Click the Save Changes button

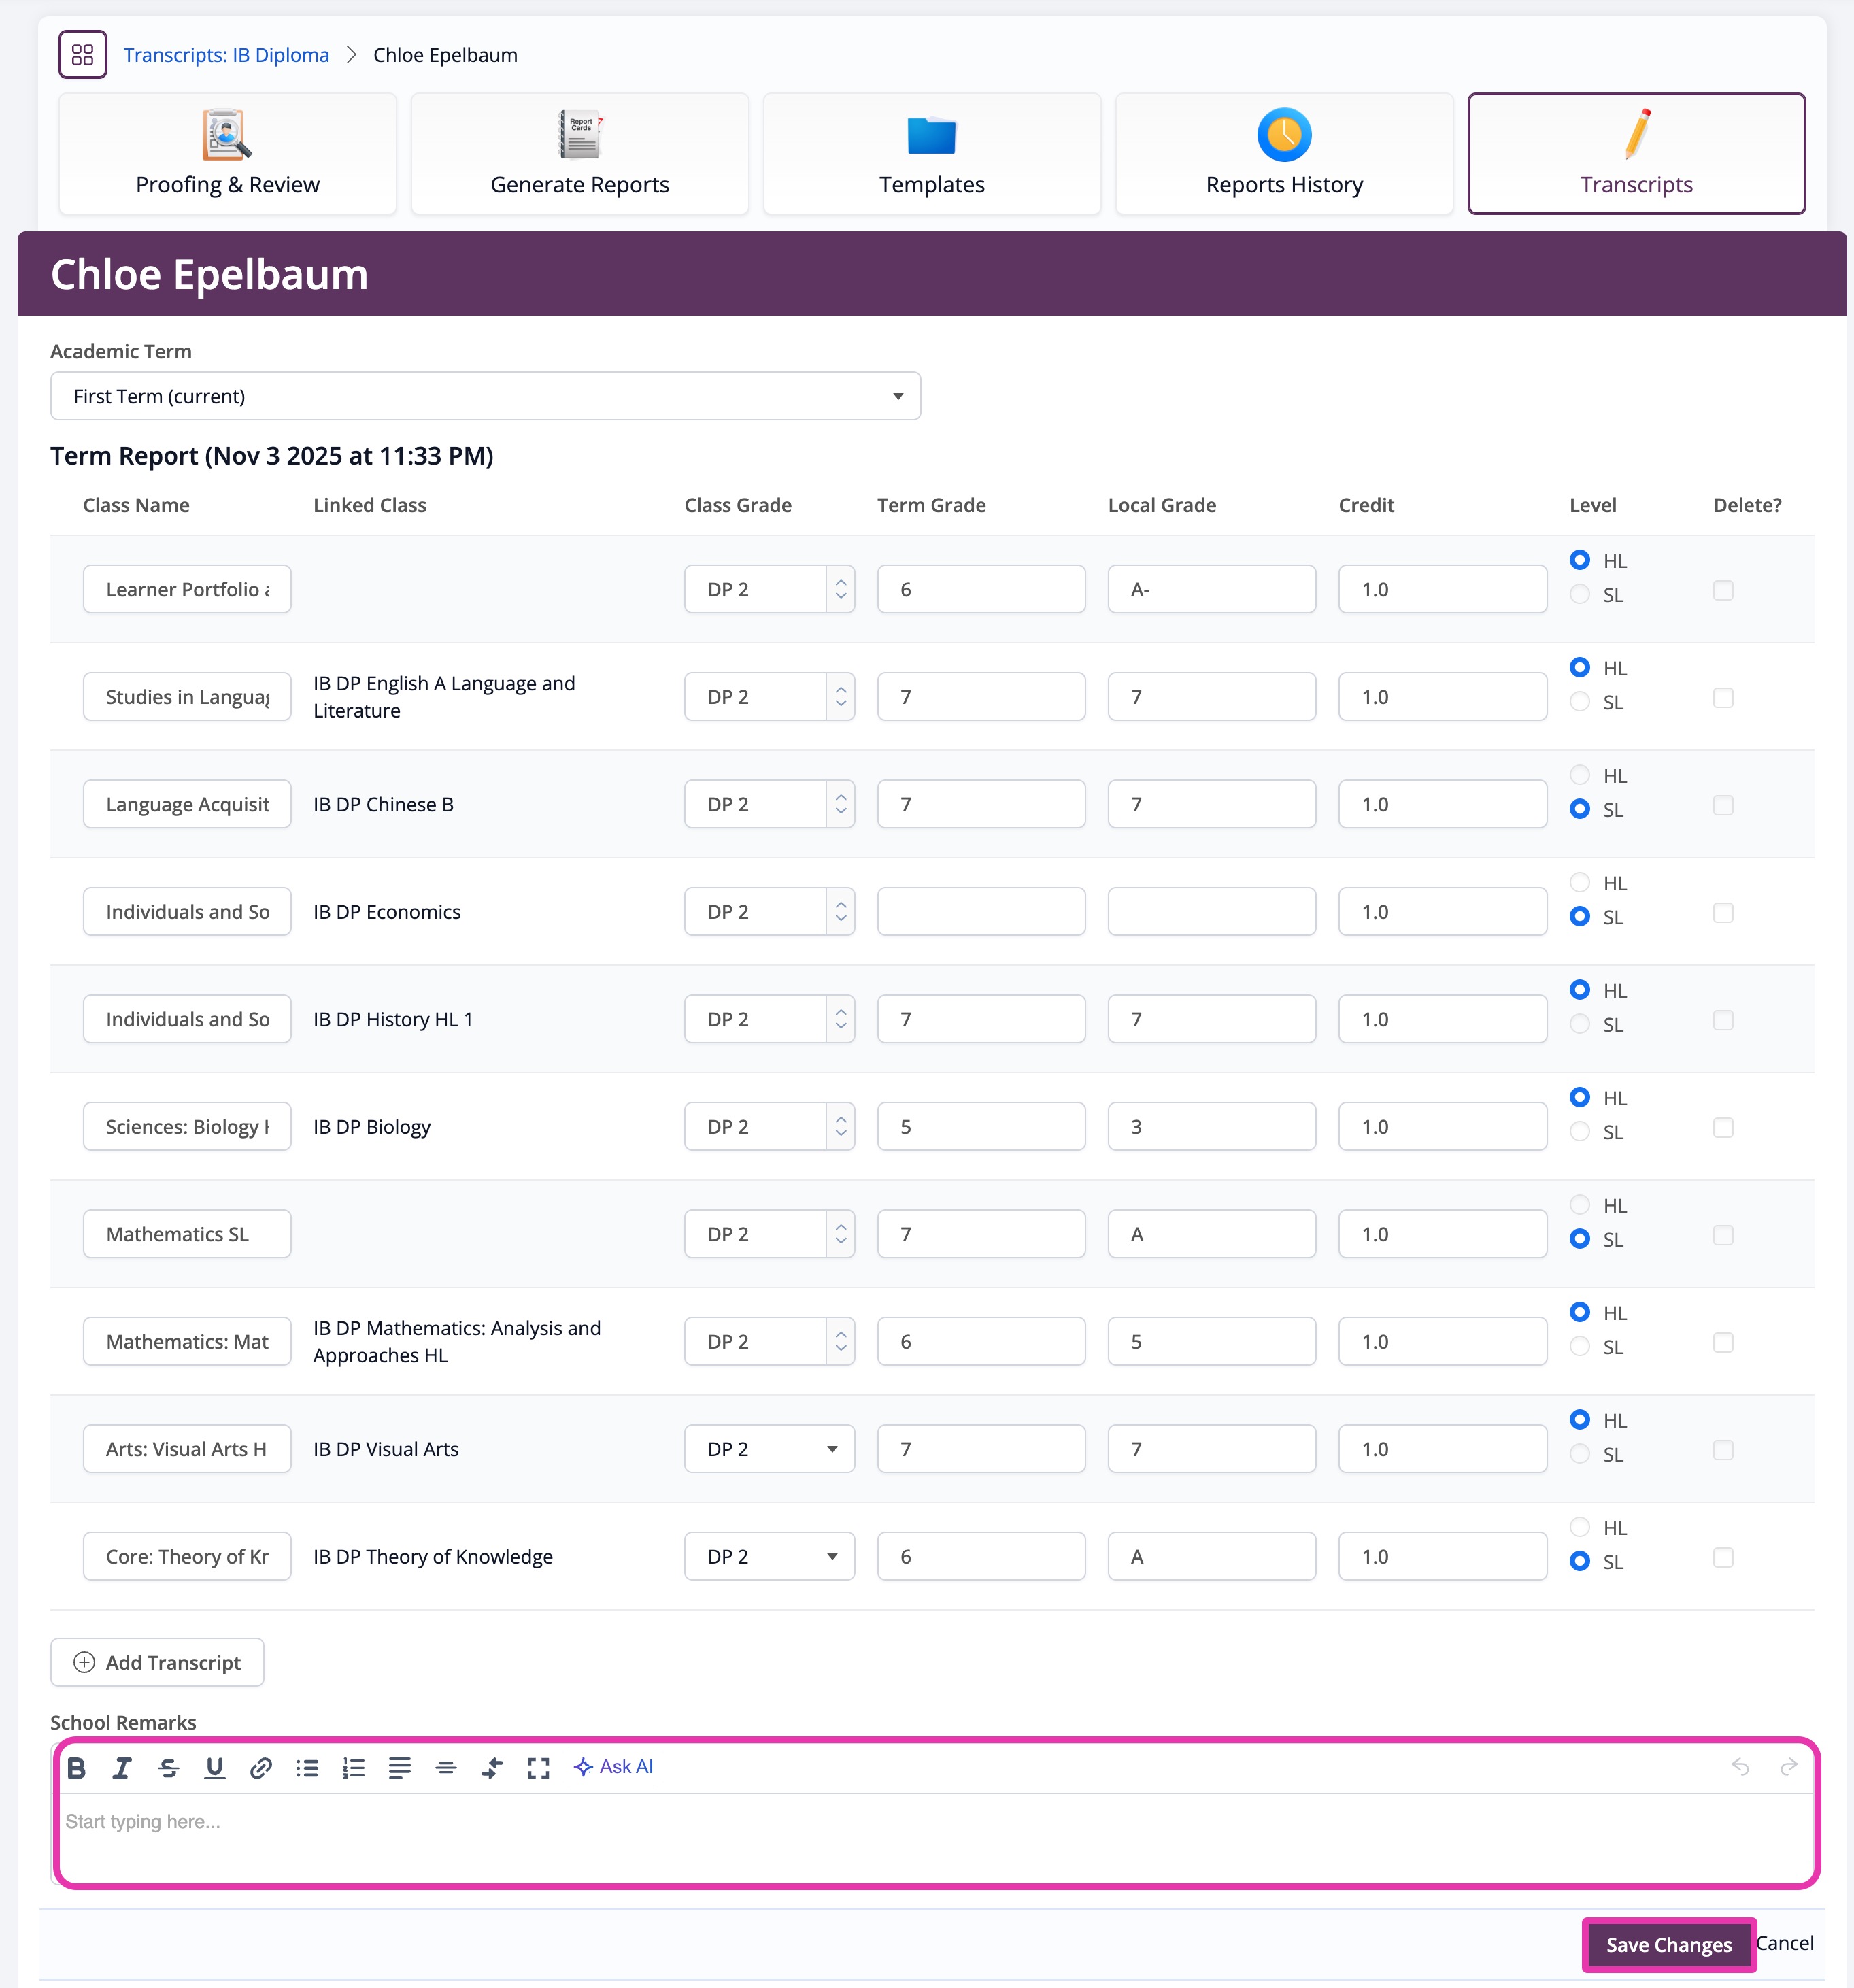tap(1668, 1944)
